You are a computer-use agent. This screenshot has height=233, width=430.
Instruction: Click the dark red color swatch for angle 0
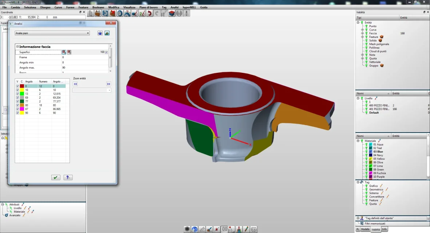tap(22, 86)
